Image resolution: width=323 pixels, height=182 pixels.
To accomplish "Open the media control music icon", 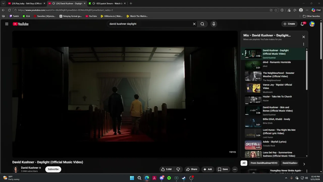I will (x=289, y=10).
